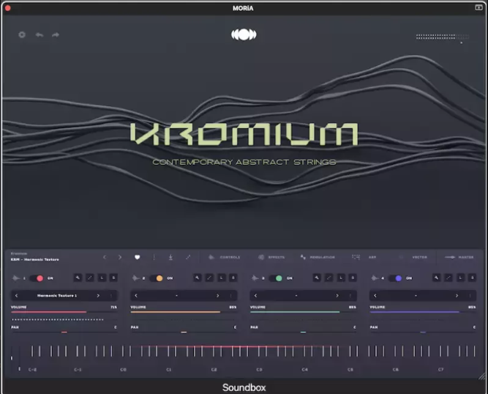Go to next preset with the right chevron
The image size is (488, 394).
pos(120,257)
